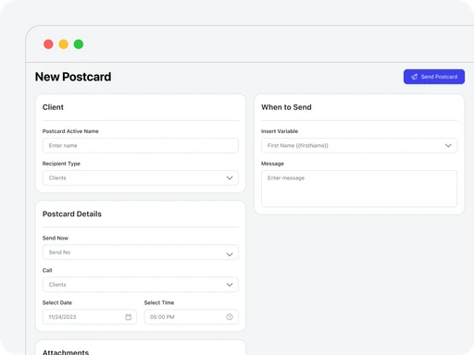The image size is (474, 355).
Task: Click the Postcard Active Name label
Action: tap(70, 131)
